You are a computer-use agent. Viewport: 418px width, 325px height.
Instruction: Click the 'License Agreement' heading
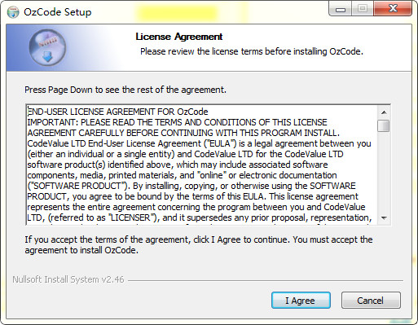pos(179,37)
